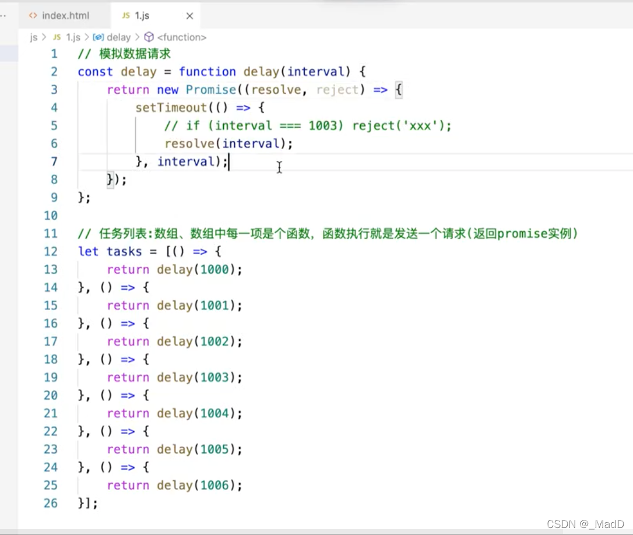Click 'function' keyword on line 2
Image resolution: width=633 pixels, height=535 pixels.
(207, 72)
